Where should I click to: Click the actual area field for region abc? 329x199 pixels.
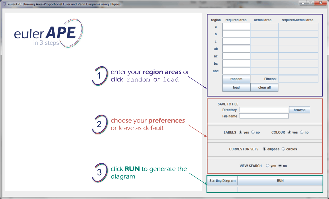(x=264, y=71)
